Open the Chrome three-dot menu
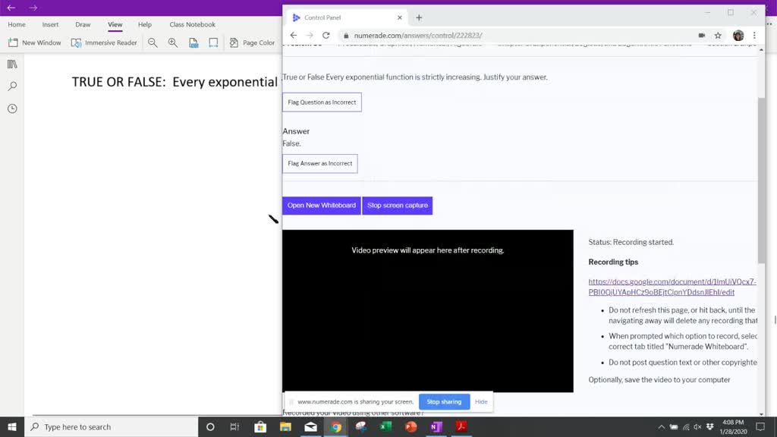777x437 pixels. pyautogui.click(x=753, y=35)
